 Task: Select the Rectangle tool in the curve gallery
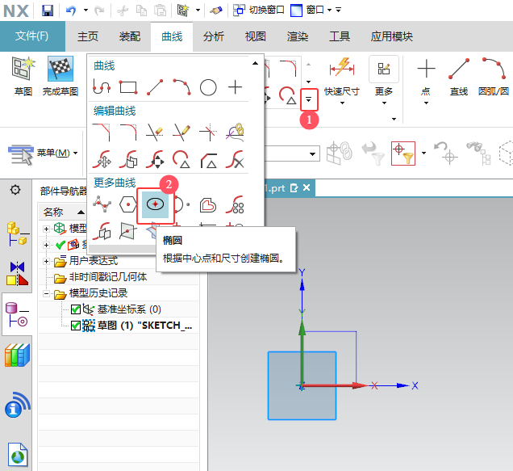pos(128,87)
